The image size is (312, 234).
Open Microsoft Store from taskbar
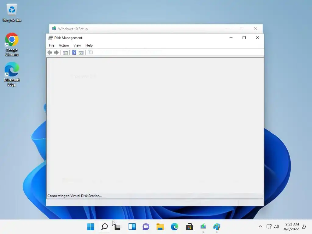pyautogui.click(x=190, y=227)
